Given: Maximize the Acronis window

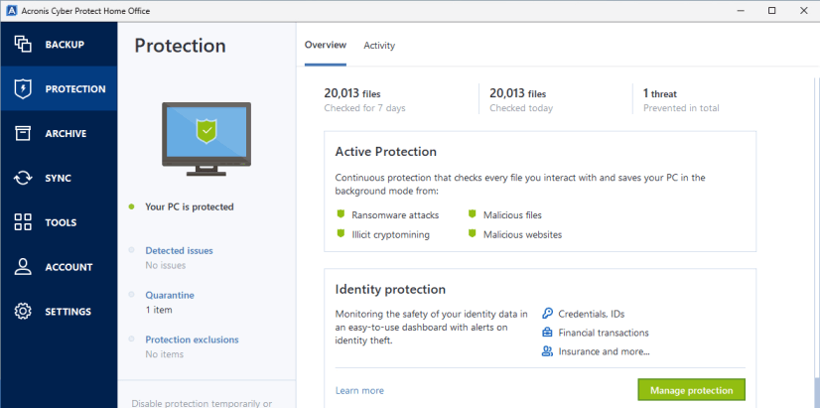Looking at the screenshot, I should click(x=772, y=11).
